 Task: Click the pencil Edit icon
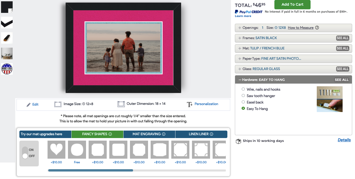coord(29,105)
